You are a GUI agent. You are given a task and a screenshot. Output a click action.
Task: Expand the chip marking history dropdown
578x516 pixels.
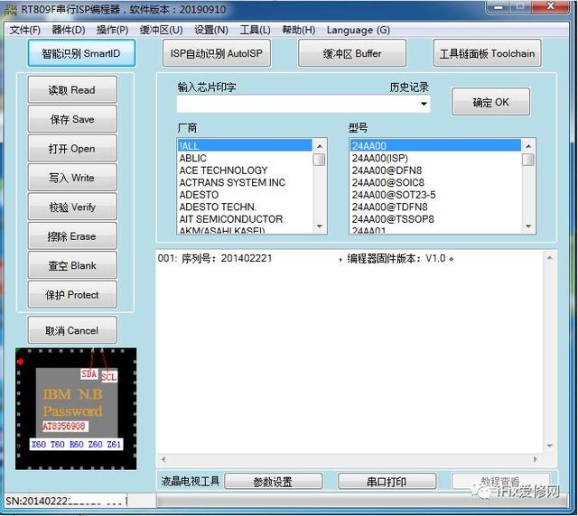(424, 104)
